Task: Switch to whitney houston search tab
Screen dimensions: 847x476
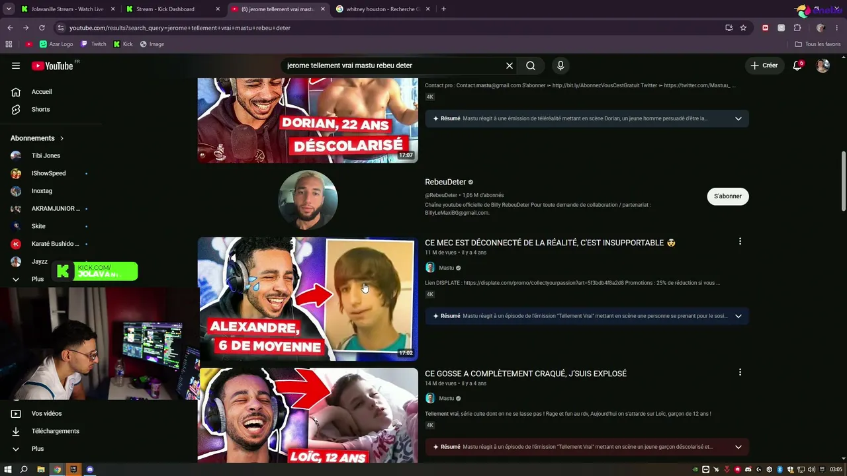Action: click(x=382, y=9)
